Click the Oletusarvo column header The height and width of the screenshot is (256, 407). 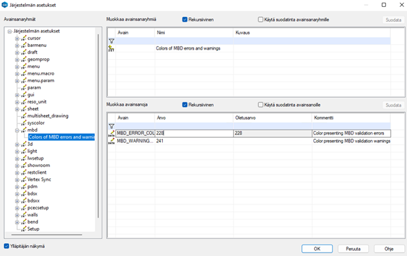(272, 117)
